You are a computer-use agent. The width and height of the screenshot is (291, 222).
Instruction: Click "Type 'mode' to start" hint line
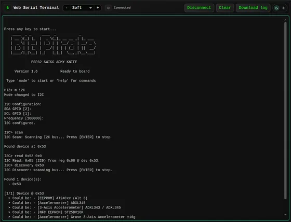pos(51,81)
